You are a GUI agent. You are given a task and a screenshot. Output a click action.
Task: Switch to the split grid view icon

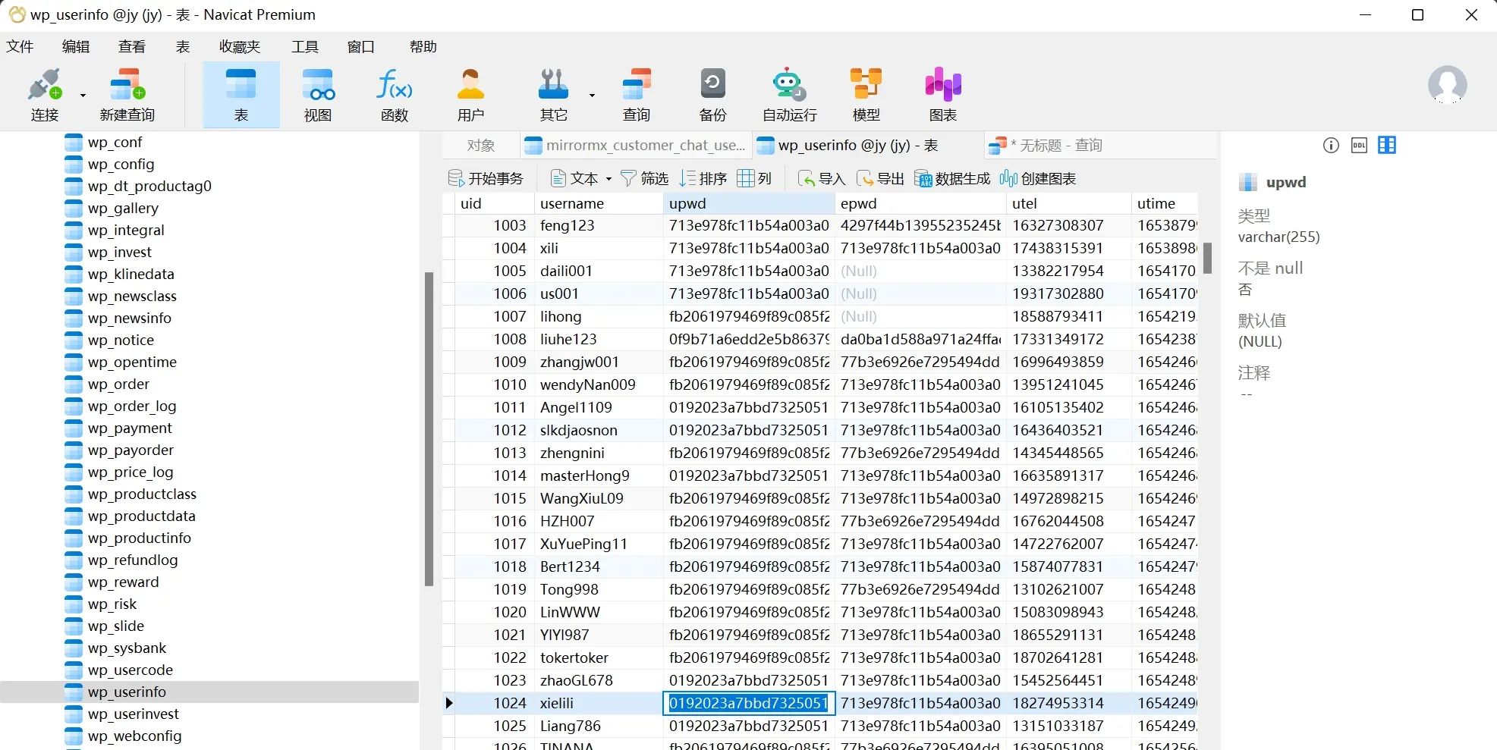pos(1387,146)
